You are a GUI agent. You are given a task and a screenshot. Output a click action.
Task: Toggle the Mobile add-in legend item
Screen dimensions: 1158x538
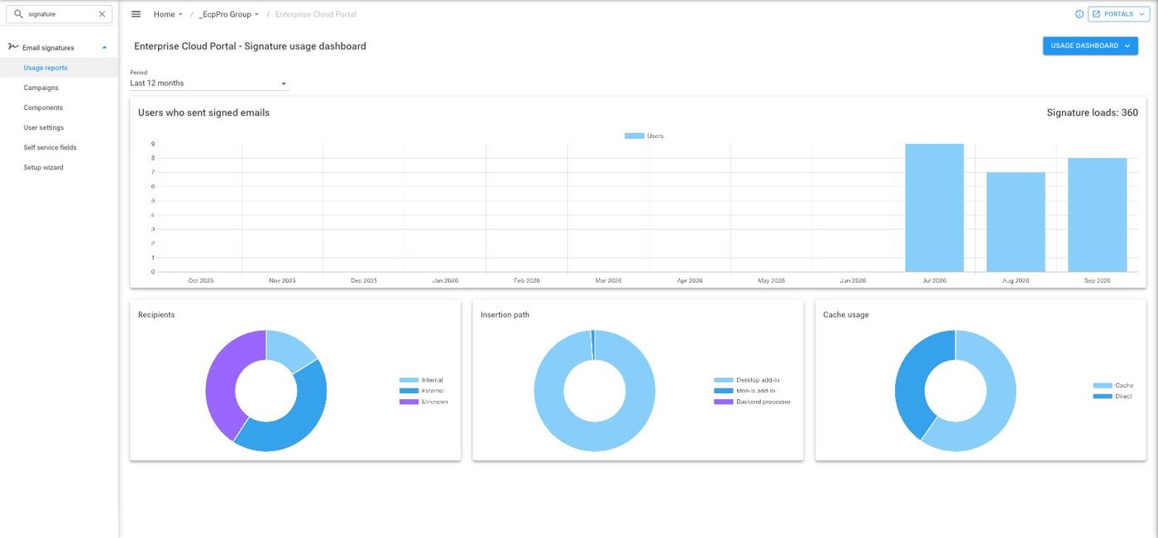(744, 391)
